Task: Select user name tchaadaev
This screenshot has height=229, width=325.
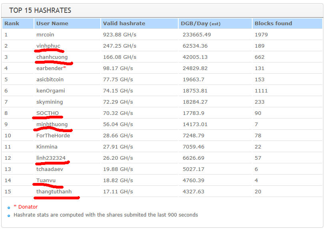Action: point(50,169)
